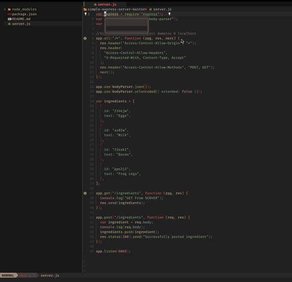Image resolution: width=292 pixels, height=282 pixels.
Task: Click the lightbulb after require("express")
Action: 169,14
